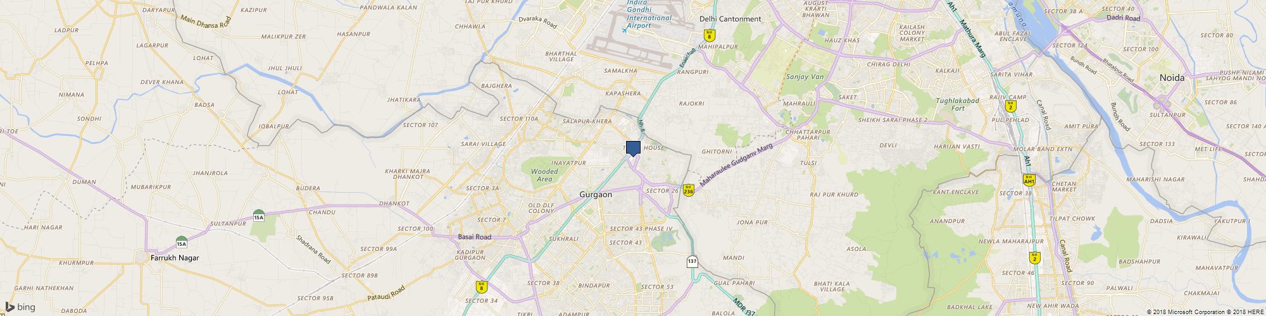Click the Farrukh Nagar town label
1266x316 pixels.
pos(175,258)
